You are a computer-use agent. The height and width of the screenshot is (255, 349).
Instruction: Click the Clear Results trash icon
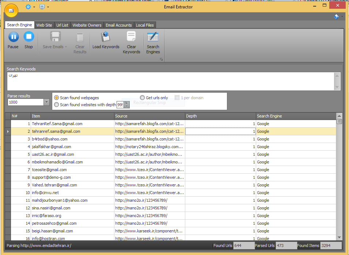tap(80, 37)
